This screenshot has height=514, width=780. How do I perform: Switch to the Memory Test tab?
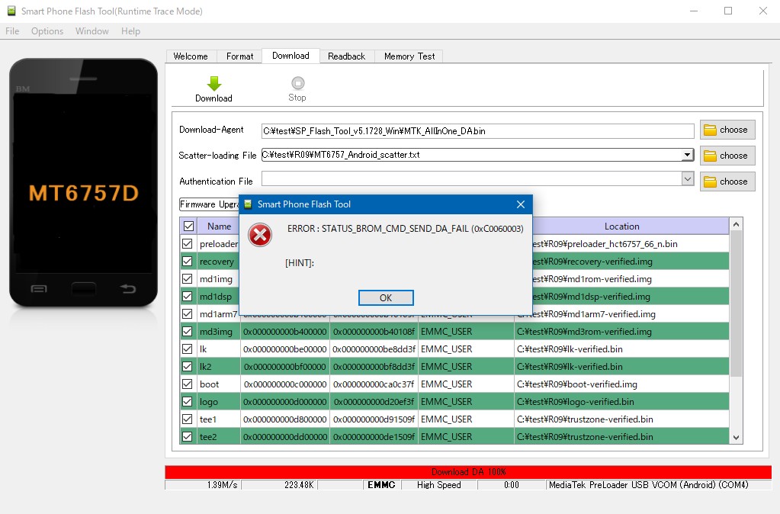[409, 56]
